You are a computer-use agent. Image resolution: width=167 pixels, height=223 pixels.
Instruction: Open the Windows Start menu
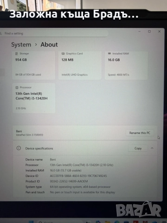[x=31, y=222]
